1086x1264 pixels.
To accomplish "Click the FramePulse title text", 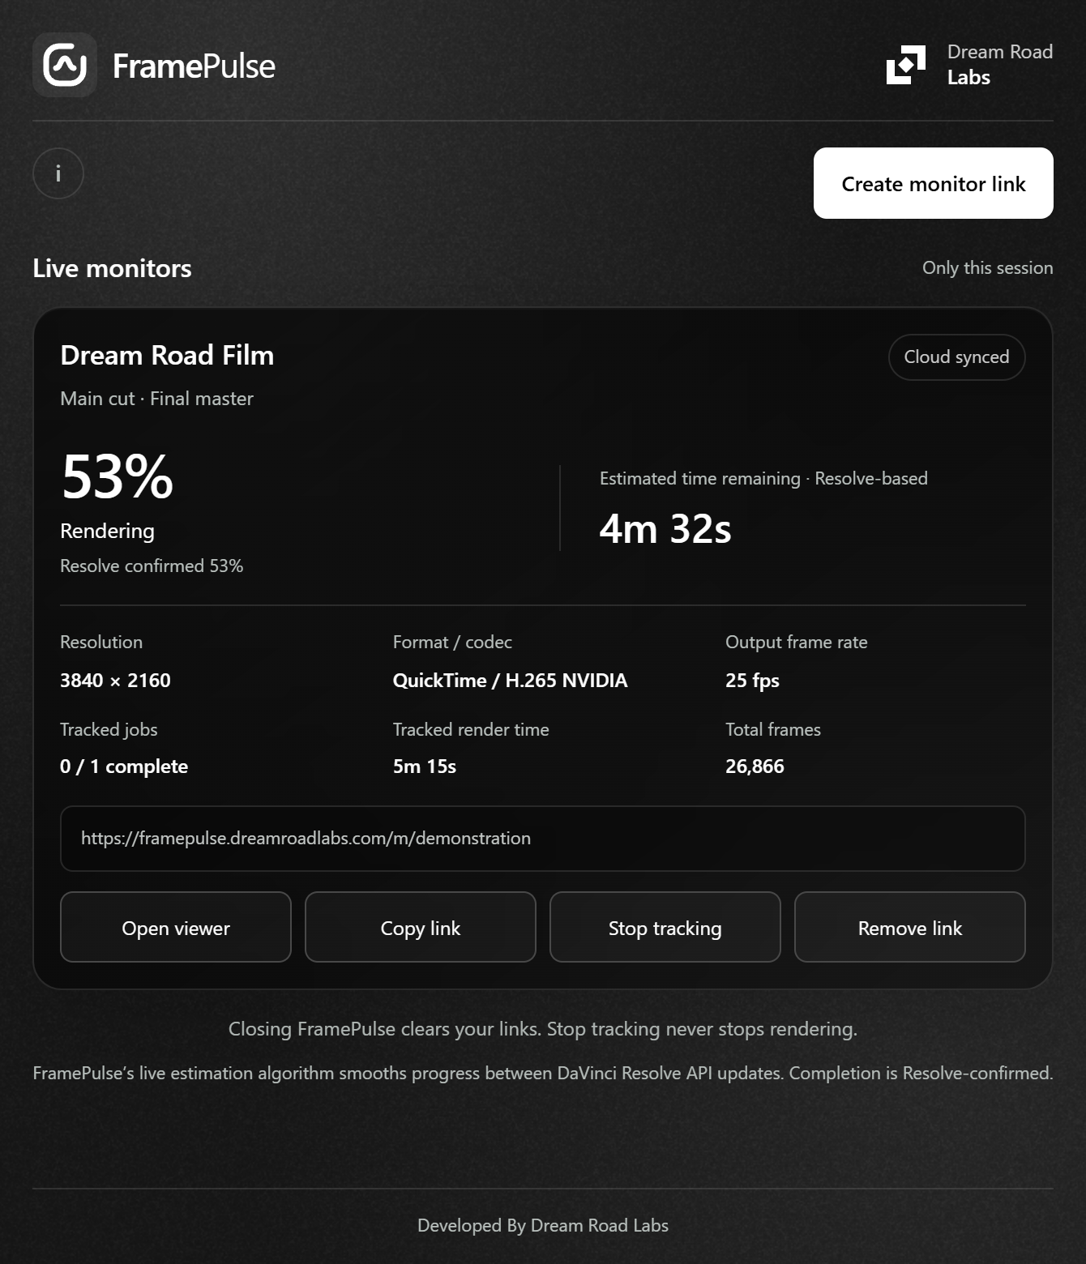I will coord(194,66).
